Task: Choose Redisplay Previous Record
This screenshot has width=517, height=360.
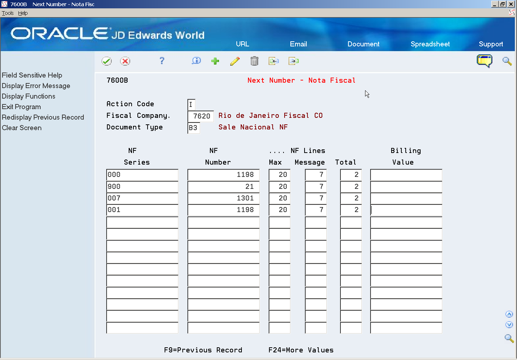Action: click(x=43, y=117)
